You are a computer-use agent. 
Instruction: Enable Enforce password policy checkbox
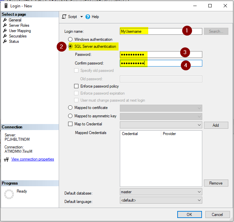(76, 86)
